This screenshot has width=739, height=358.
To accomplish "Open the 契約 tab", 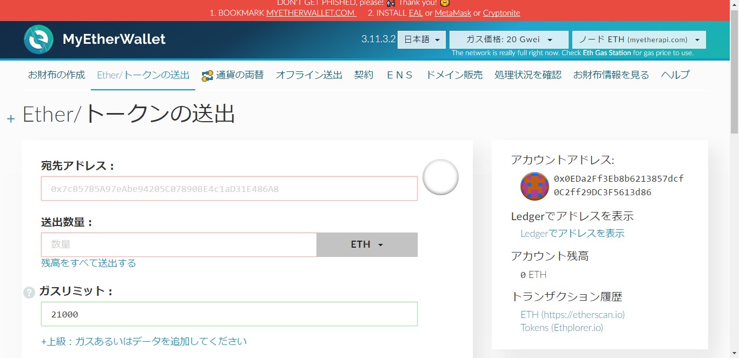I will [364, 75].
